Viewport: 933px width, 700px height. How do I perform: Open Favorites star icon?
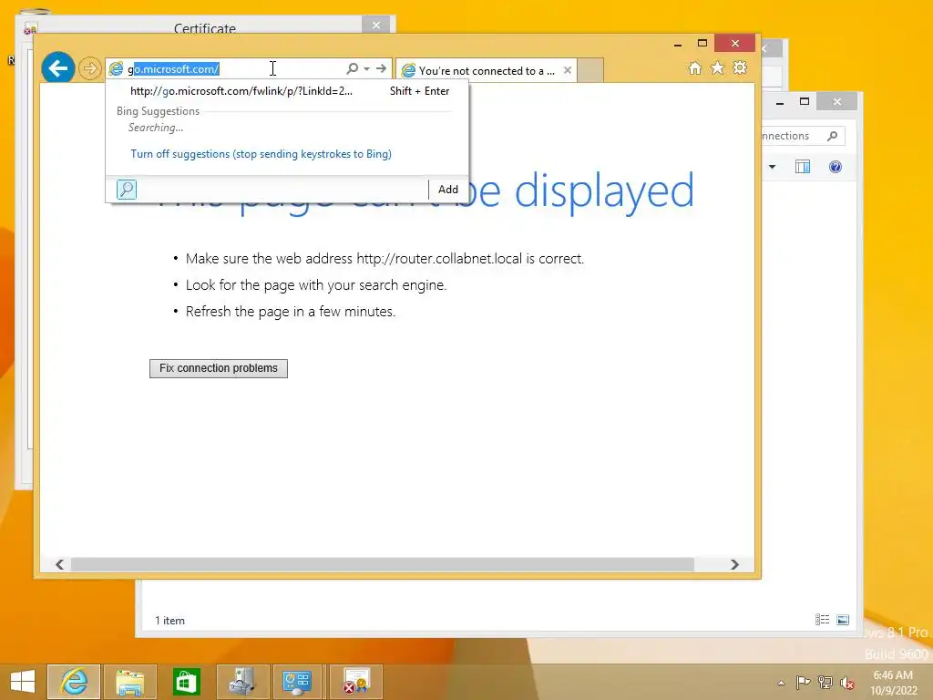tap(718, 67)
